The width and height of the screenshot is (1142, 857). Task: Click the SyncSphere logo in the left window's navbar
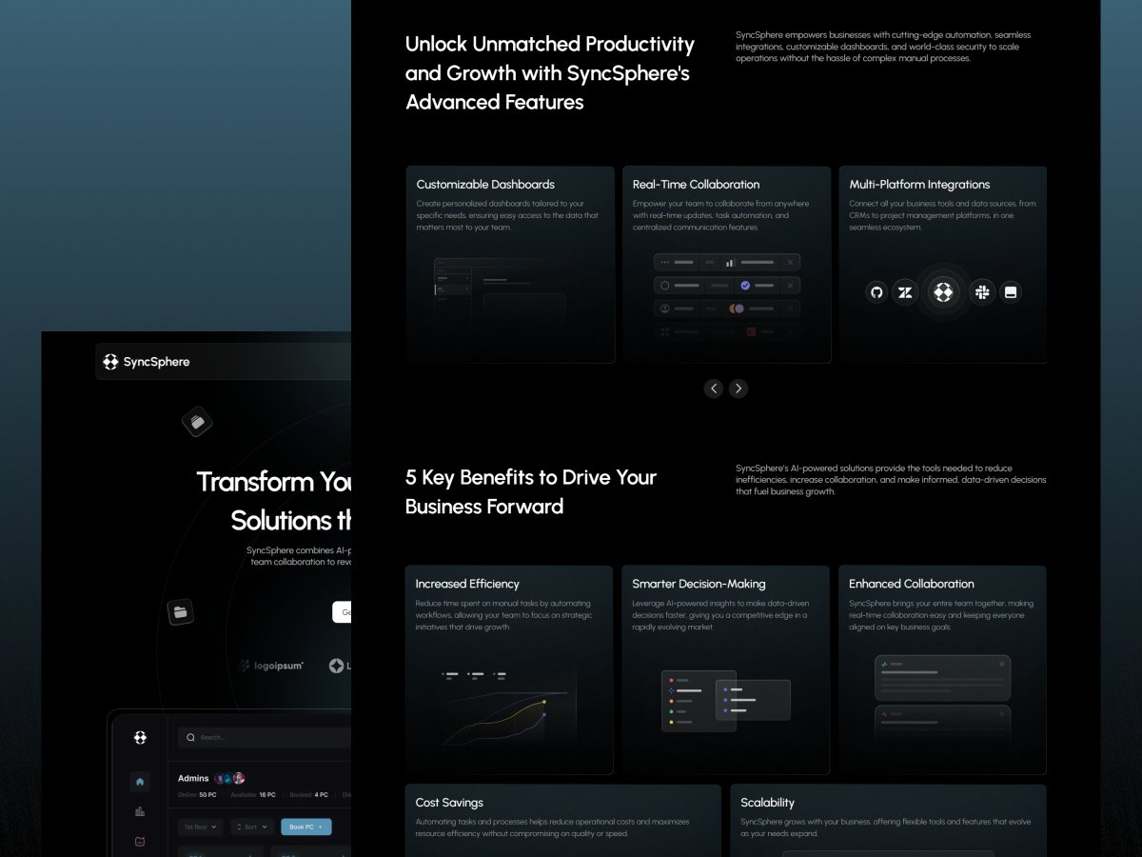pyautogui.click(x=110, y=362)
